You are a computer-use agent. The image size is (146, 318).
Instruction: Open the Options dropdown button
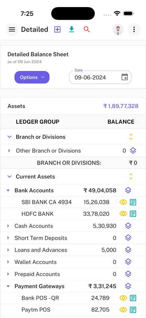coord(32,77)
